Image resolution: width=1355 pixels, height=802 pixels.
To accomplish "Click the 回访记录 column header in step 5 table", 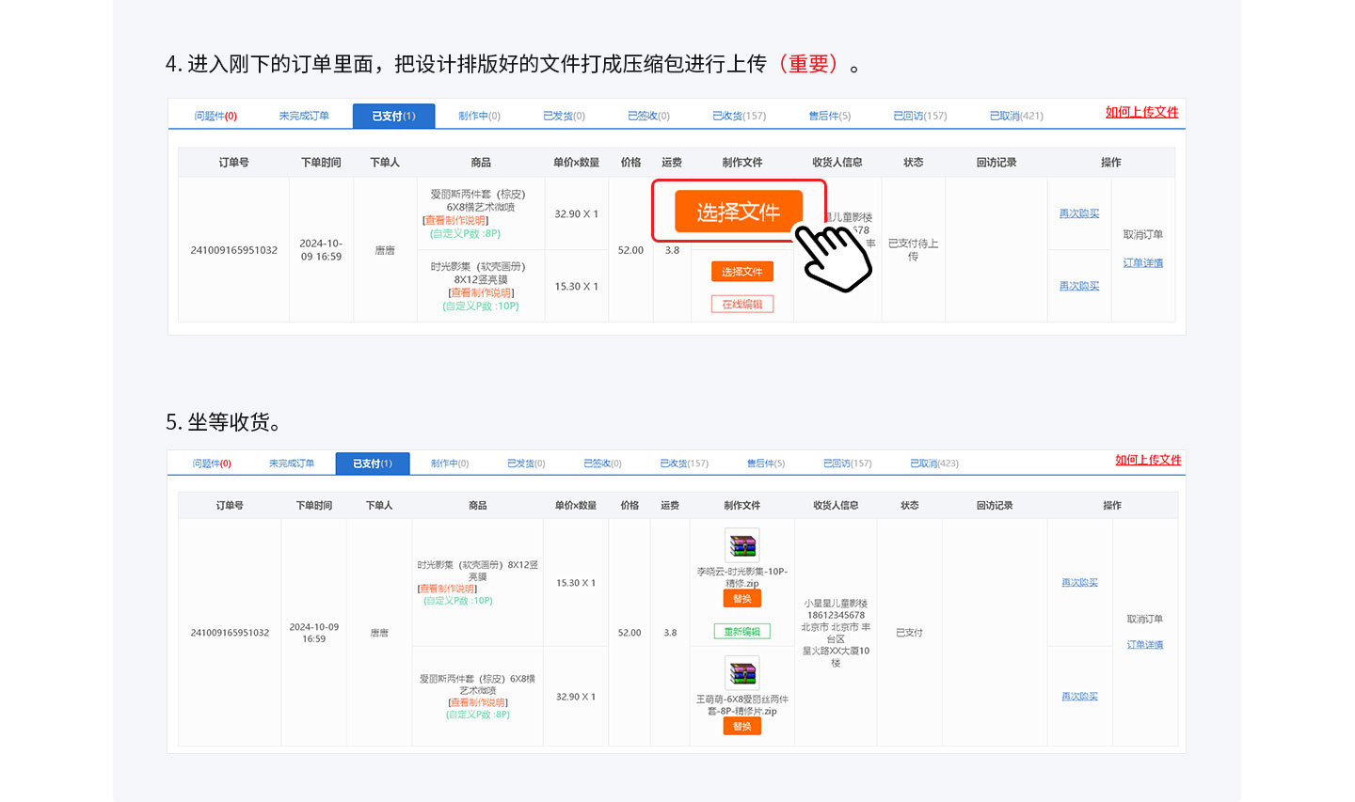I will coord(995,506).
